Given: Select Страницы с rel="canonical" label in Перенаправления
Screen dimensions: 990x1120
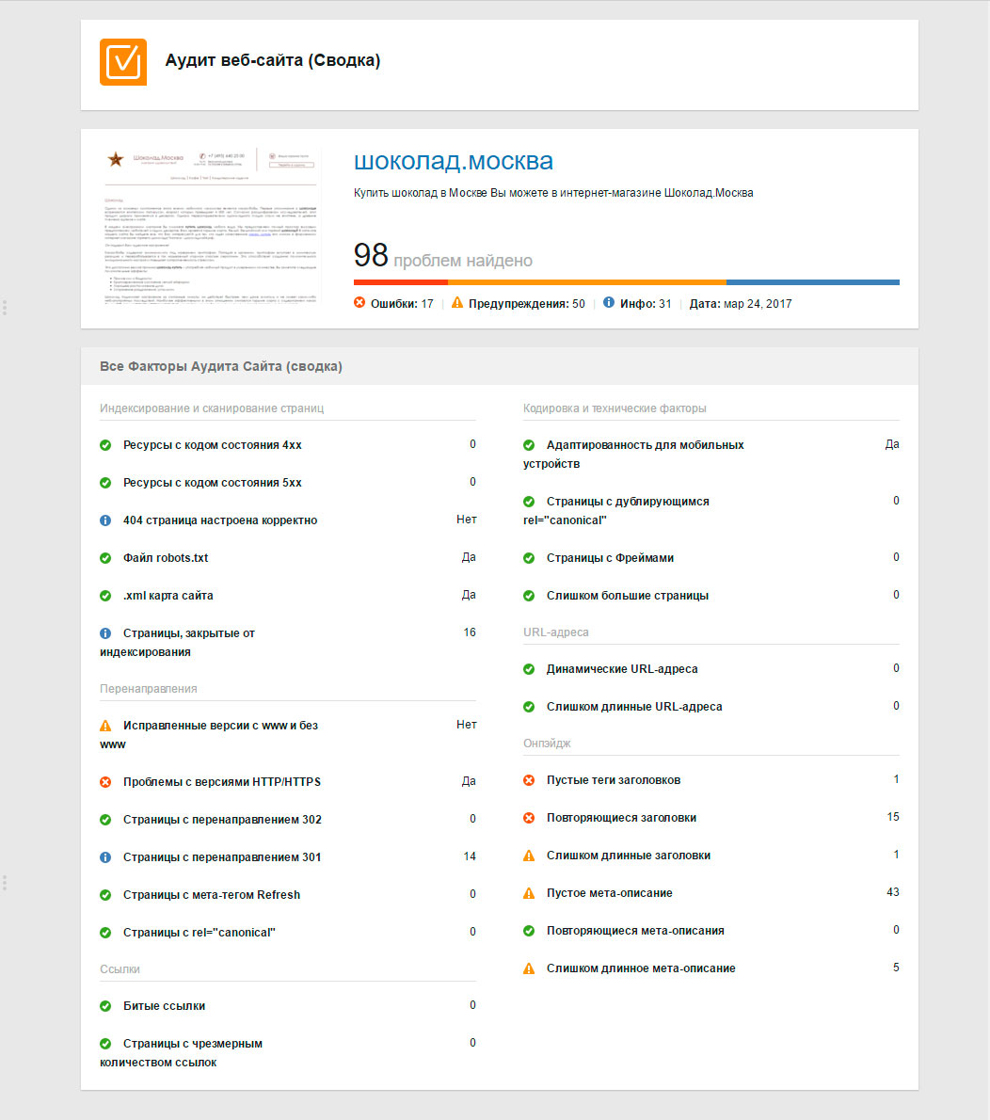Looking at the screenshot, I should tap(200, 933).
